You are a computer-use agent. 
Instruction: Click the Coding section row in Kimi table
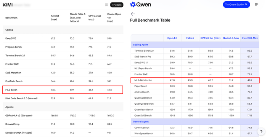(x=63, y=30)
